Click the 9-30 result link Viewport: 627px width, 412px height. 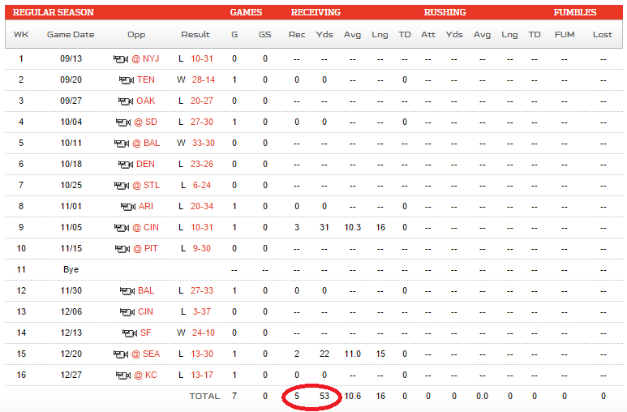click(203, 248)
